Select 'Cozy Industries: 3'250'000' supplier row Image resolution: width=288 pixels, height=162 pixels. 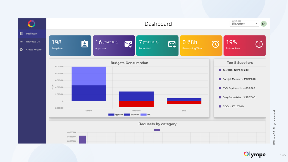click(x=237, y=97)
